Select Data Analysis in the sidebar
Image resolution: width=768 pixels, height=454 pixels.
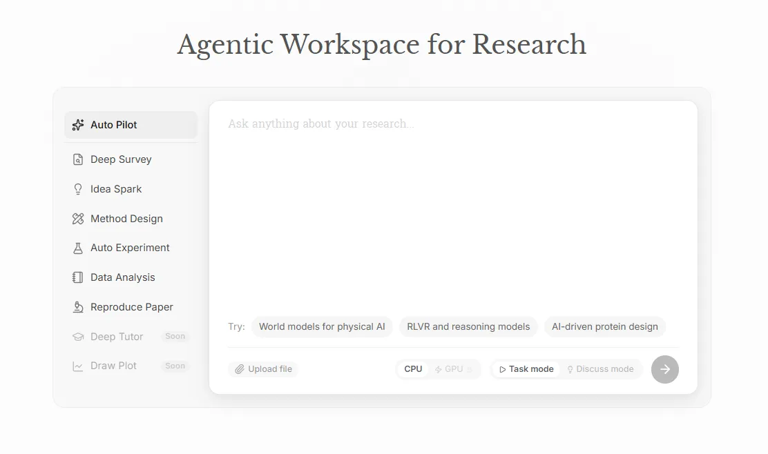click(131, 277)
